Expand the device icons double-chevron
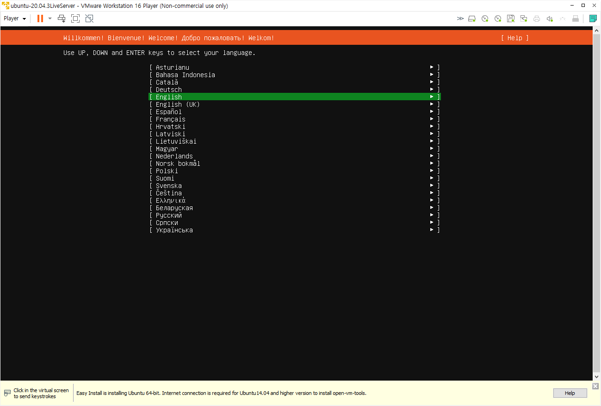The image size is (601, 406). click(x=460, y=18)
